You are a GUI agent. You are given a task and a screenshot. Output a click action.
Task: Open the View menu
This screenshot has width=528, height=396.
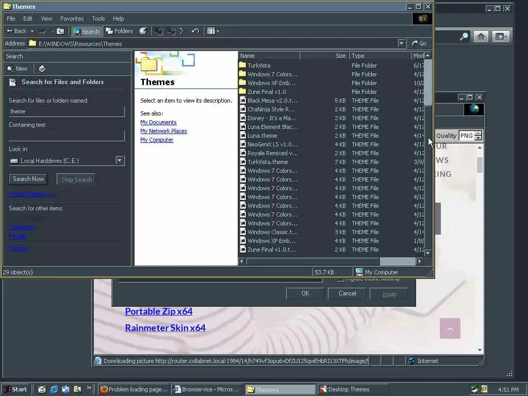pos(46,19)
